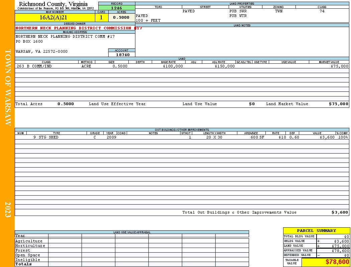Click the 20 X 30 dimensions cell

click(x=214, y=137)
